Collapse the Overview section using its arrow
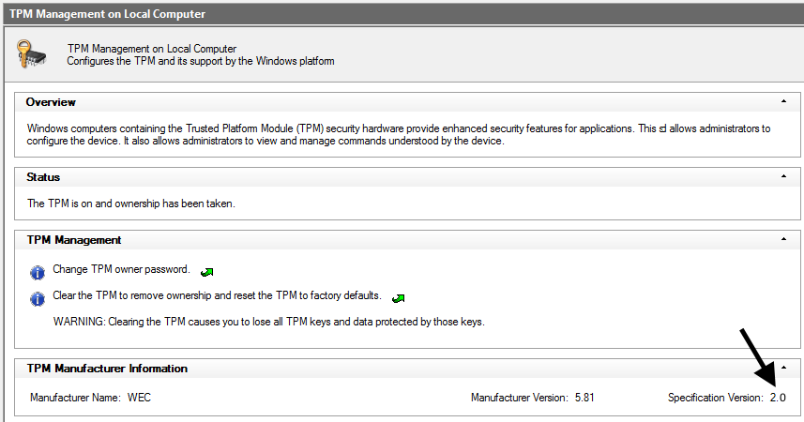Image resolution: width=804 pixels, height=422 pixels. point(783,101)
